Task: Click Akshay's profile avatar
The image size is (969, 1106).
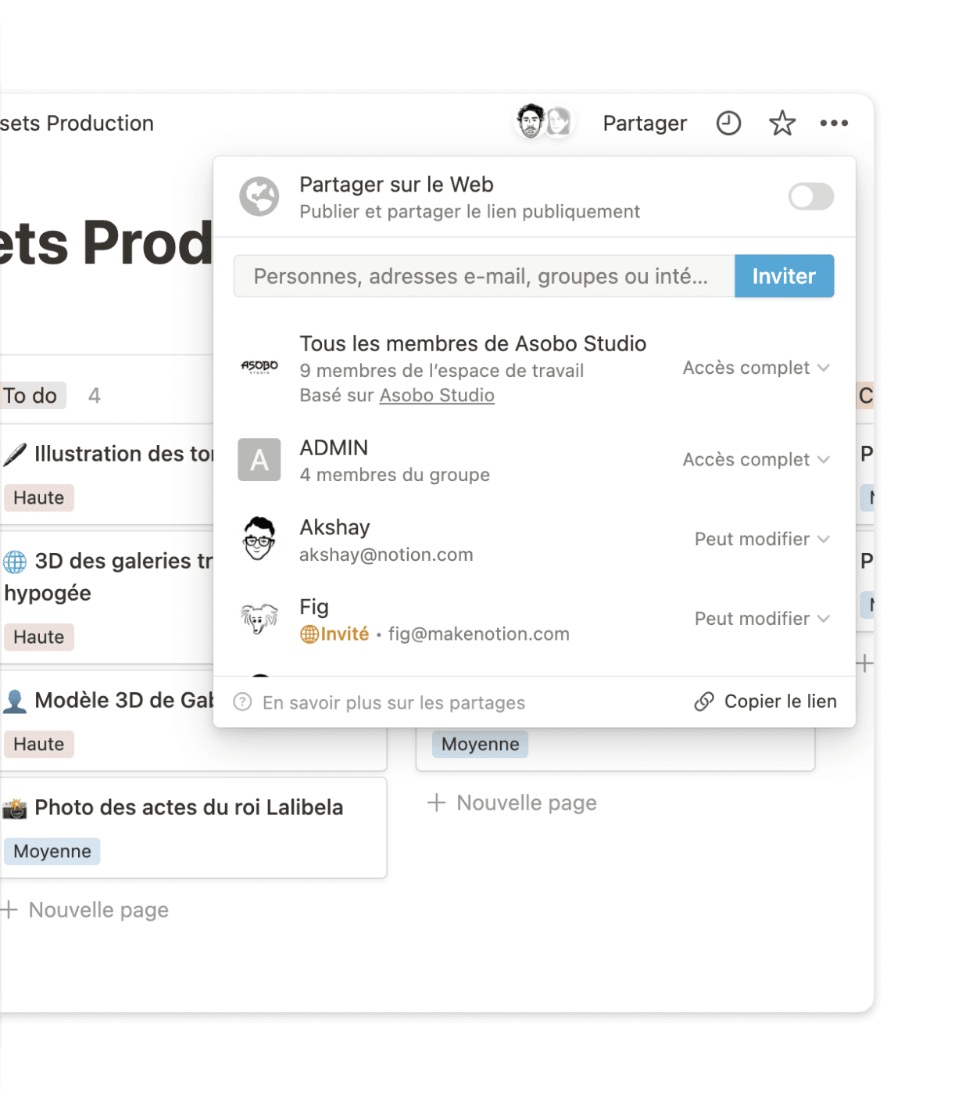Action: 259,540
